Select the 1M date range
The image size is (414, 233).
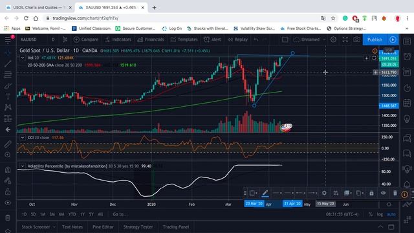(x=43, y=214)
